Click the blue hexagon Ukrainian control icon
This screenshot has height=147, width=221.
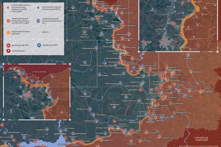(38, 21)
